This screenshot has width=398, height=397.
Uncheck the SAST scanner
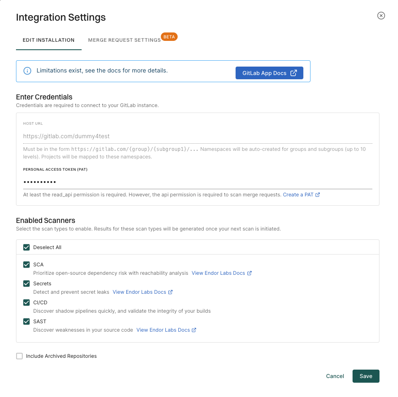[x=27, y=321]
